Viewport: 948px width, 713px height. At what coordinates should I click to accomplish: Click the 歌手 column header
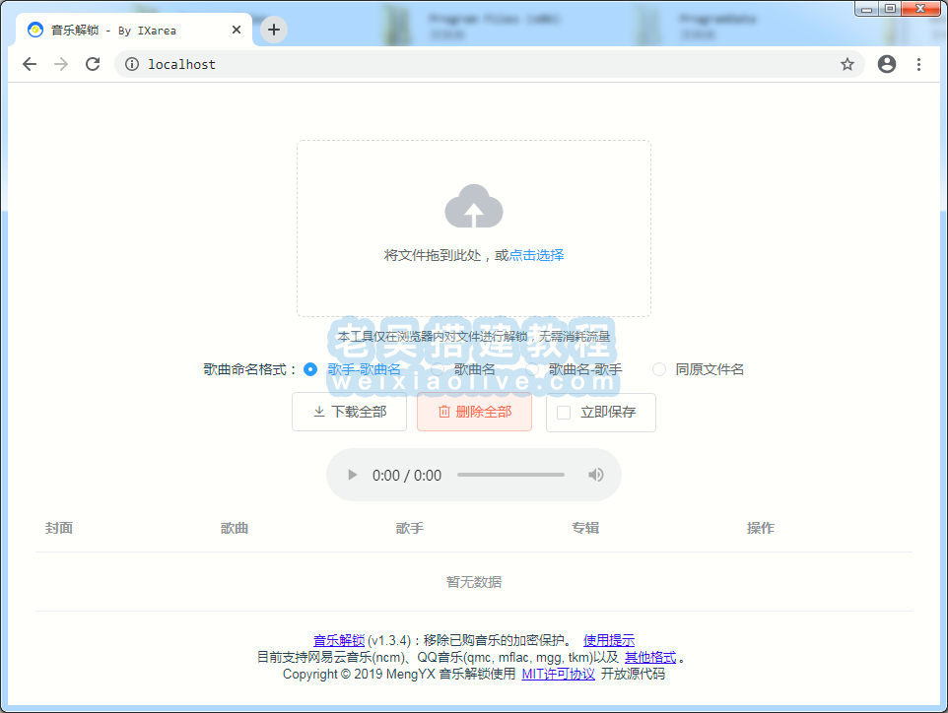[410, 528]
